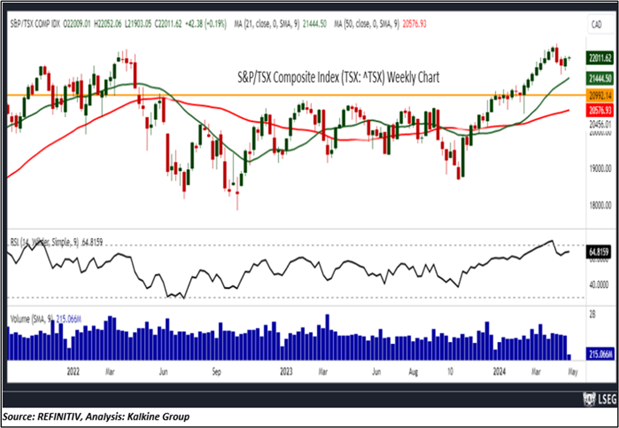Click the green 21444.50 MA price badge
Viewport: 619px width, 428px height.
coord(599,79)
